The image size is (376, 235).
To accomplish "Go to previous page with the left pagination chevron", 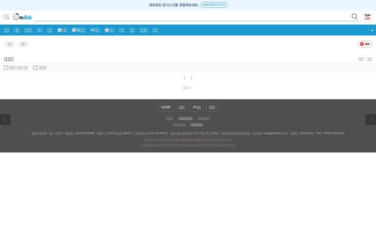I will 184,78.
